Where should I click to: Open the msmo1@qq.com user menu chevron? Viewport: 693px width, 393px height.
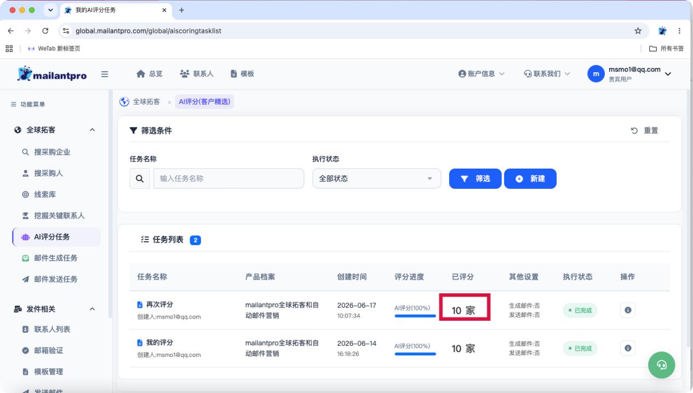(x=667, y=74)
